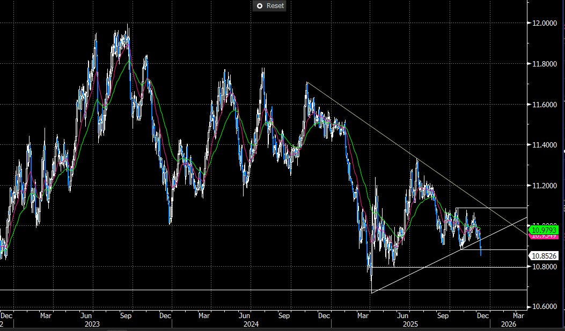Click the 11.8000 price axis label
This screenshot has width=565, height=331.
[545, 64]
